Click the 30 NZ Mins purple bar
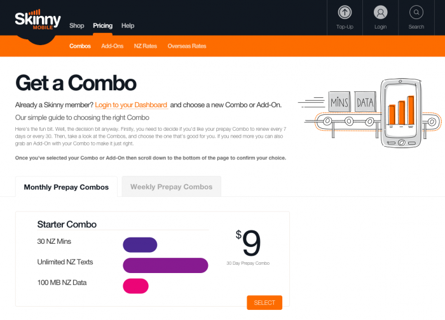The height and width of the screenshot is (320, 445). click(140, 245)
